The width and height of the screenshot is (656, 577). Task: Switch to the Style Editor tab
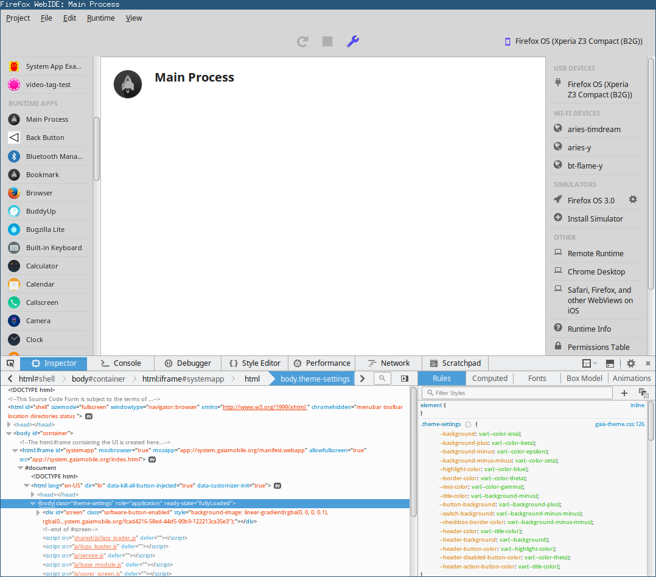pos(255,363)
